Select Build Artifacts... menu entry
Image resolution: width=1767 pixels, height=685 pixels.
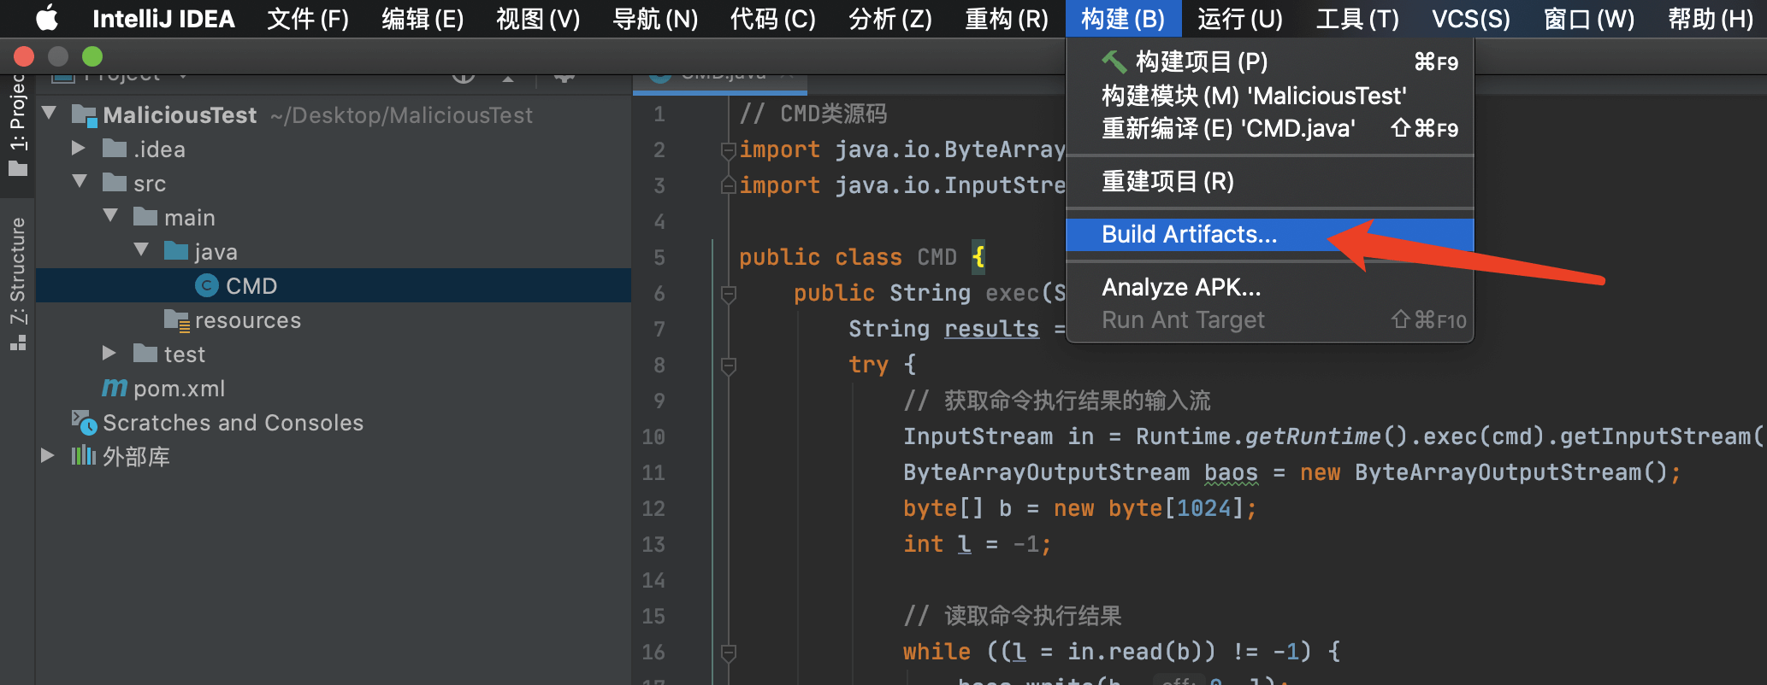click(1270, 234)
